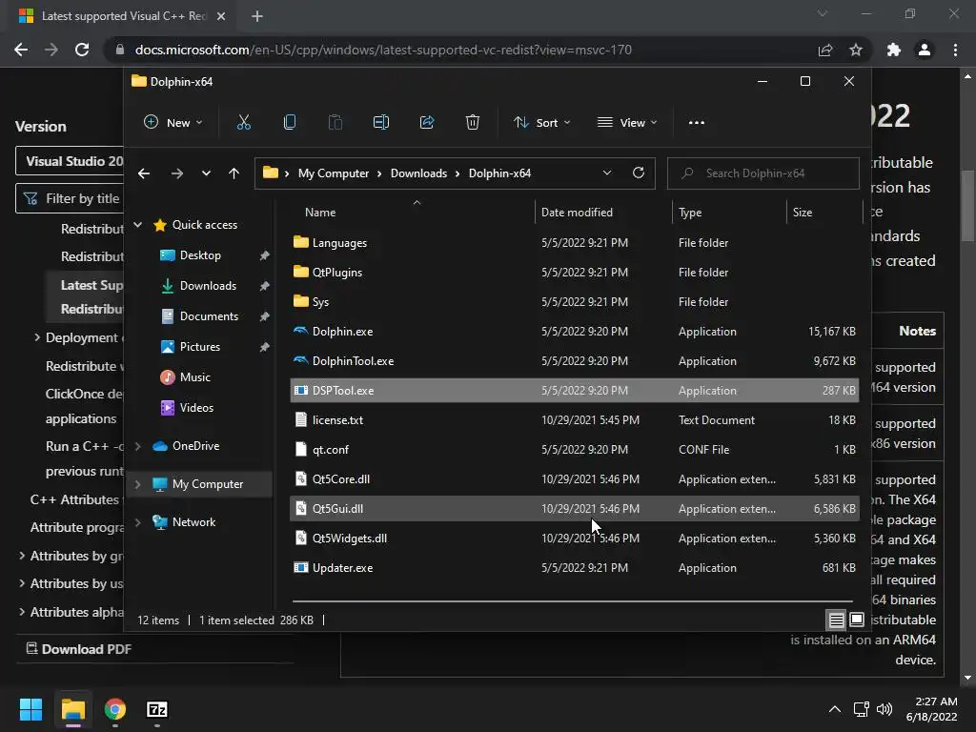The height and width of the screenshot is (732, 976).
Task: Open Google Chrome from taskbar
Action: pos(115,709)
